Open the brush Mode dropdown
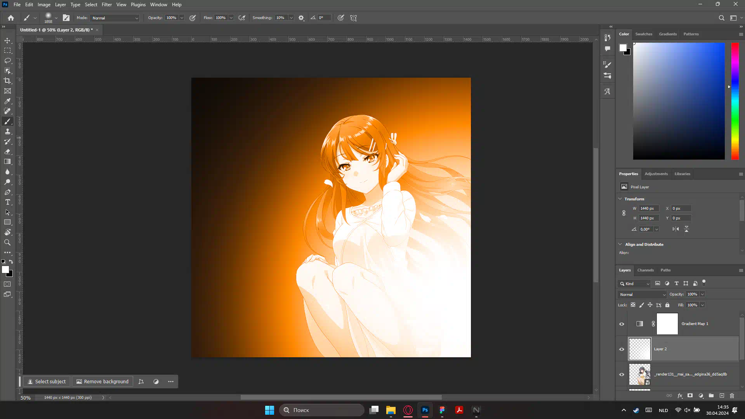This screenshot has height=419, width=745. [x=115, y=18]
